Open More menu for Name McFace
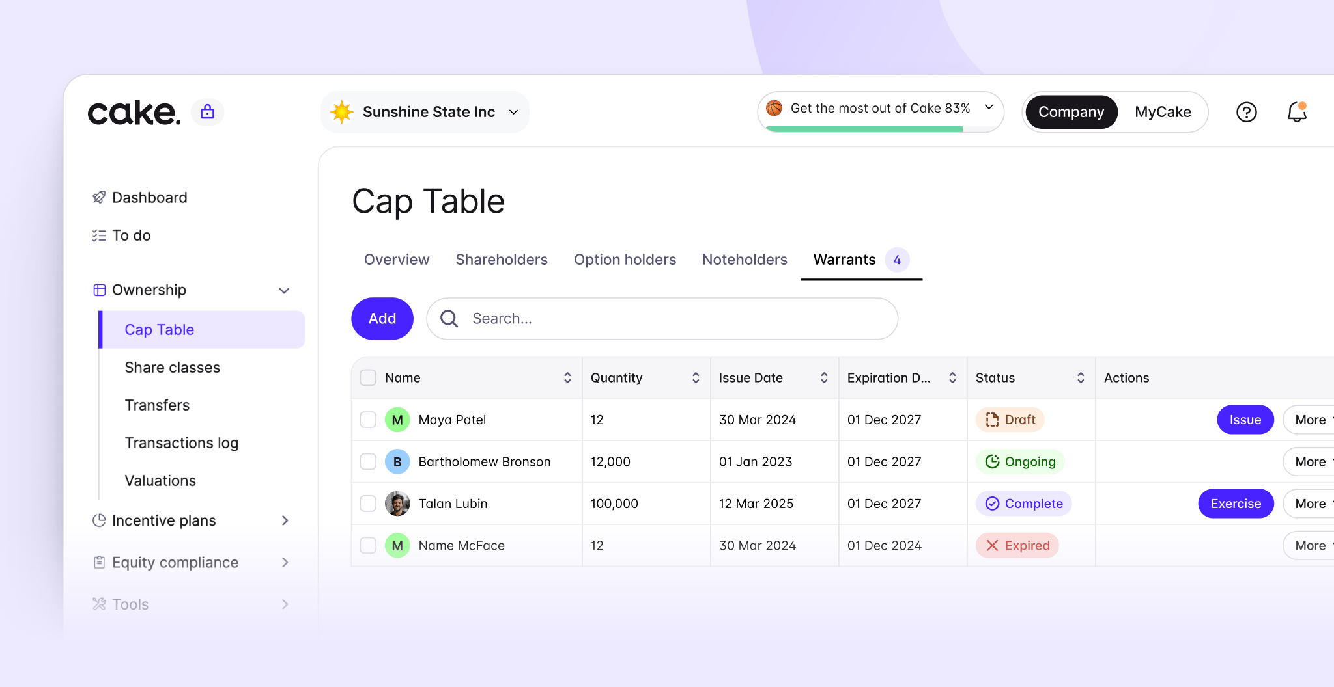Viewport: 1334px width, 687px height. point(1309,545)
